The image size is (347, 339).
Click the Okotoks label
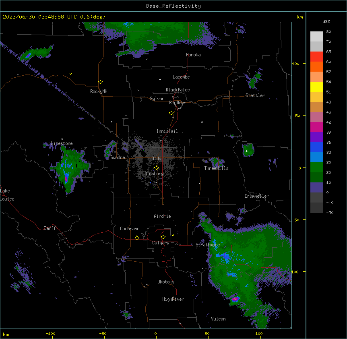166,282
